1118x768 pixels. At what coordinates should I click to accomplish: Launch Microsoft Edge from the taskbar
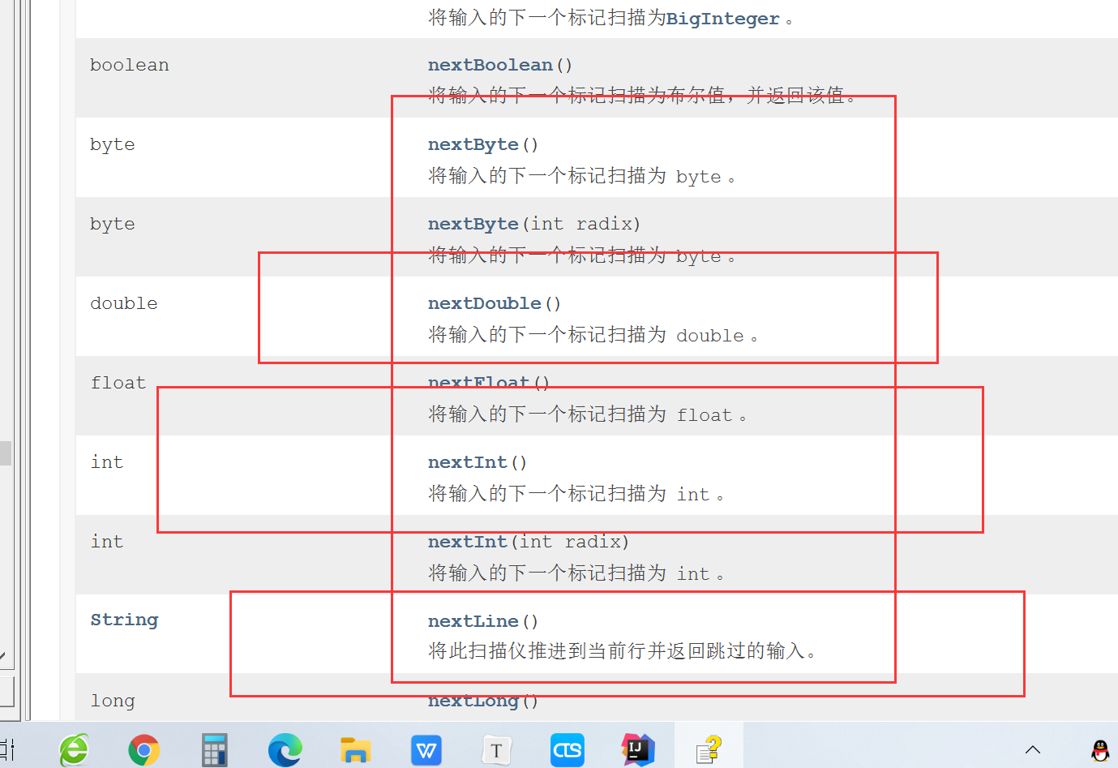pyautogui.click(x=285, y=749)
